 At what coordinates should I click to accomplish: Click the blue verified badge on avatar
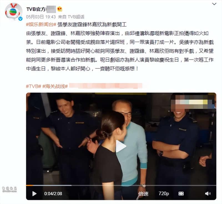(x=21, y=19)
